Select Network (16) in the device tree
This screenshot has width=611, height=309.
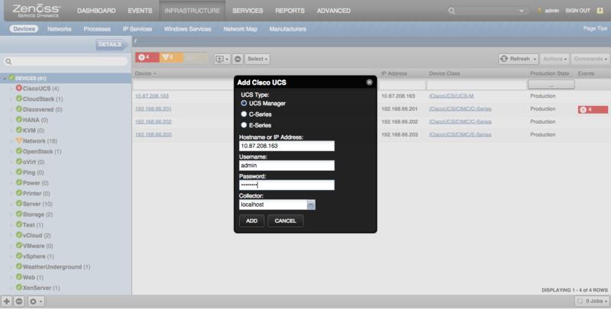tap(40, 141)
